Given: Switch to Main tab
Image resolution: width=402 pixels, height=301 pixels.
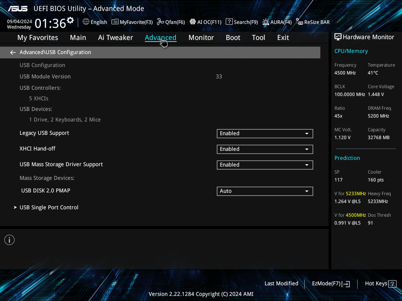Looking at the screenshot, I should click(x=78, y=38).
